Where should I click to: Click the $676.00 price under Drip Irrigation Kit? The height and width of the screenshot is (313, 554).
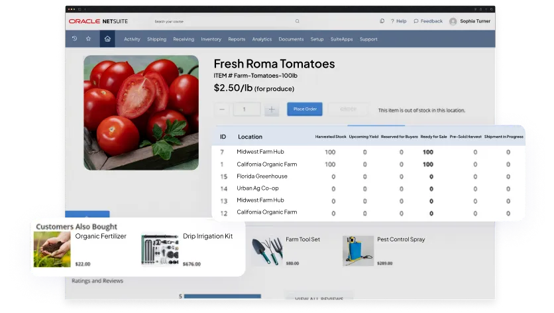pos(192,264)
